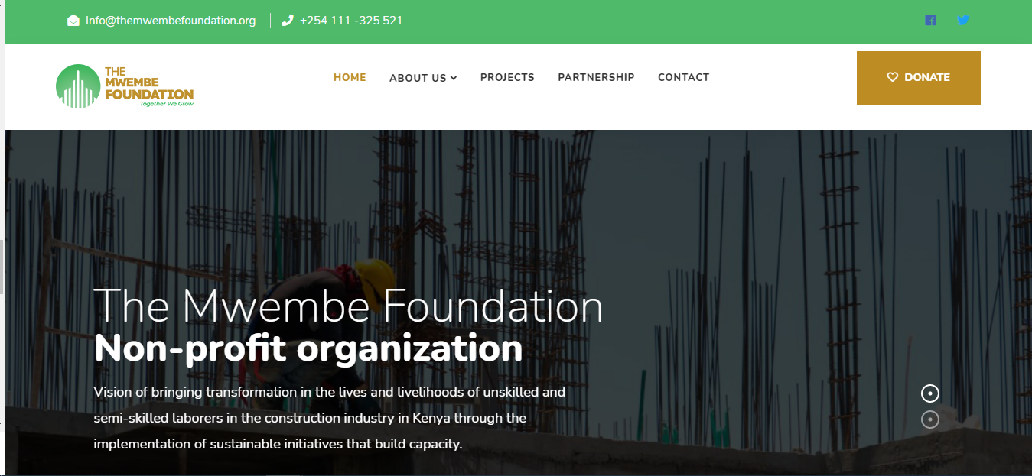Select the first slider dot indicator

(x=930, y=393)
